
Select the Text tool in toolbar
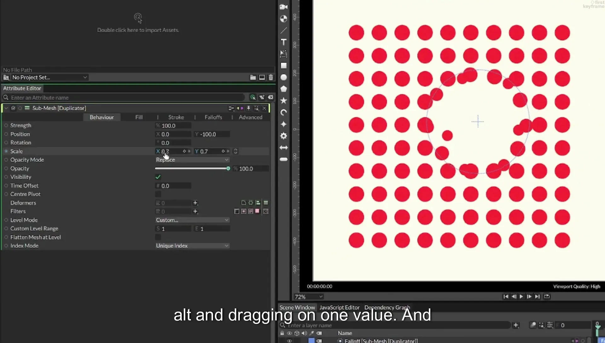(284, 42)
